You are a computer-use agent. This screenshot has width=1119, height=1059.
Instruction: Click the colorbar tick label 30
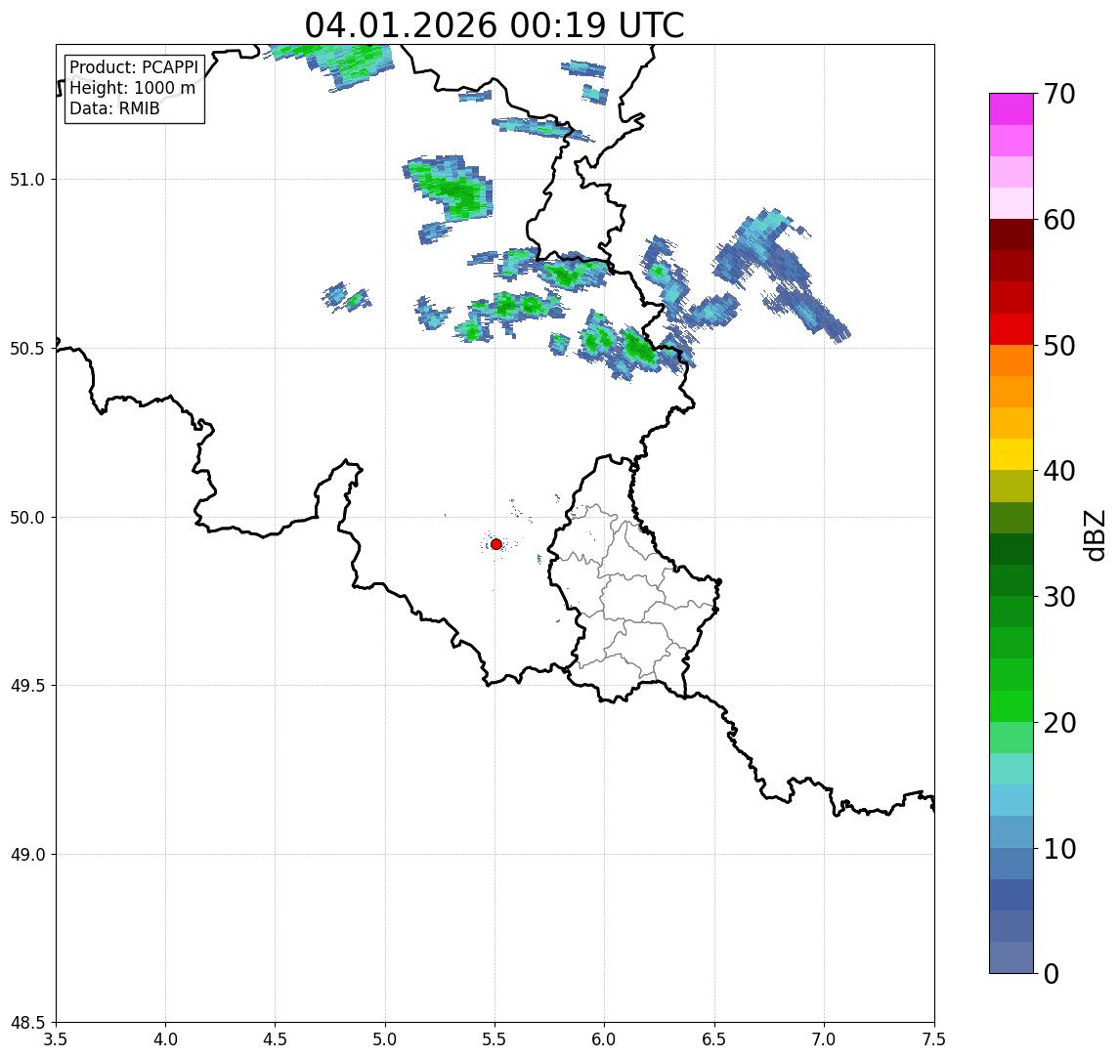pyautogui.click(x=1059, y=597)
